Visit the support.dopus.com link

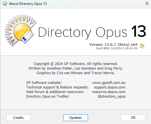click(x=110, y=87)
